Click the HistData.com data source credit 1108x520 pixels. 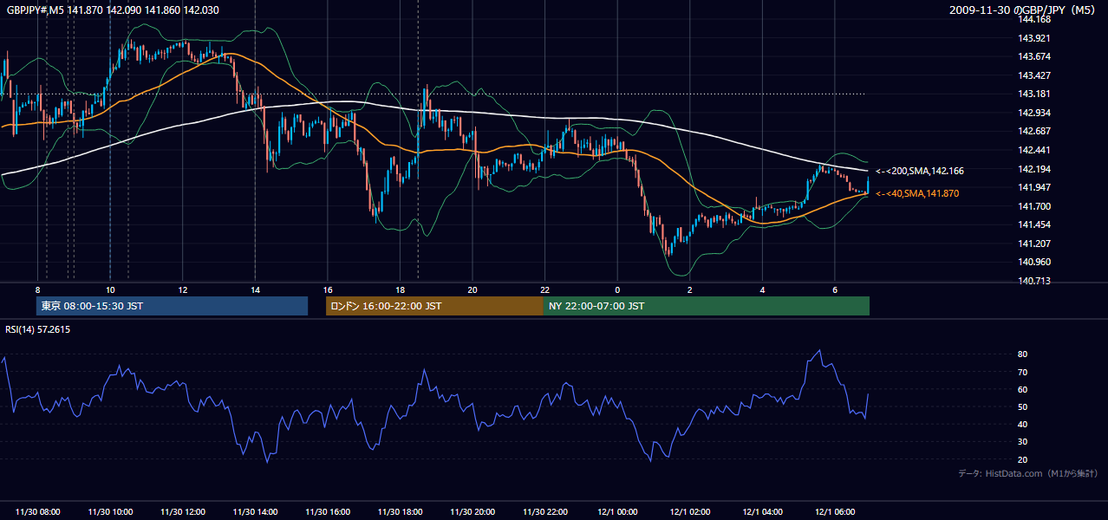(1028, 473)
